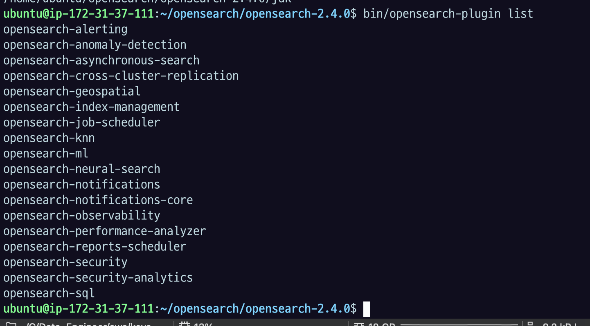Select the plain opensearch-security line

pos(65,262)
